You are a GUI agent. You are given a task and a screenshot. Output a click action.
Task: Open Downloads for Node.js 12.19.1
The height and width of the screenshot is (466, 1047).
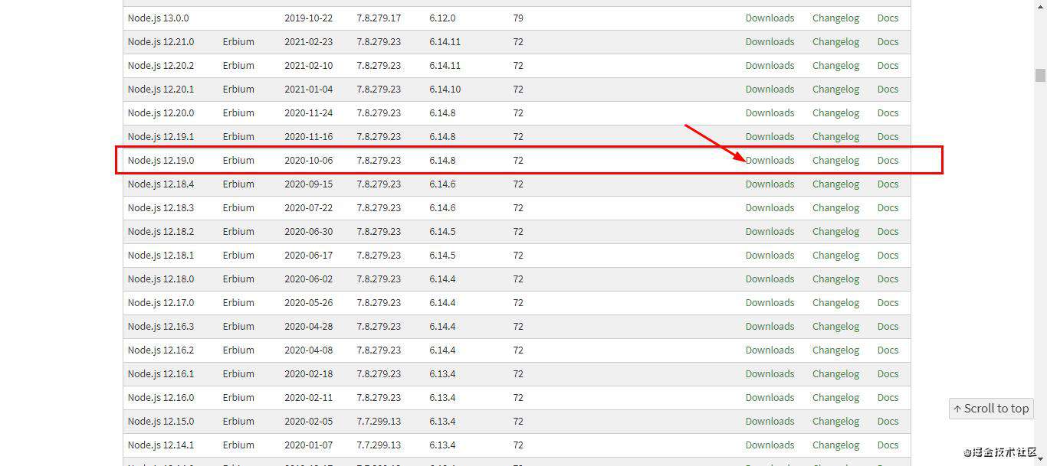770,136
